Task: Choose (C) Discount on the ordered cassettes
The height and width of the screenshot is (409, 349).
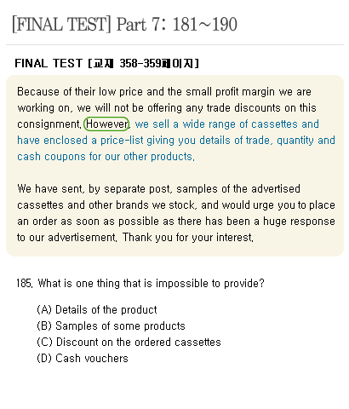Action: coord(129,342)
